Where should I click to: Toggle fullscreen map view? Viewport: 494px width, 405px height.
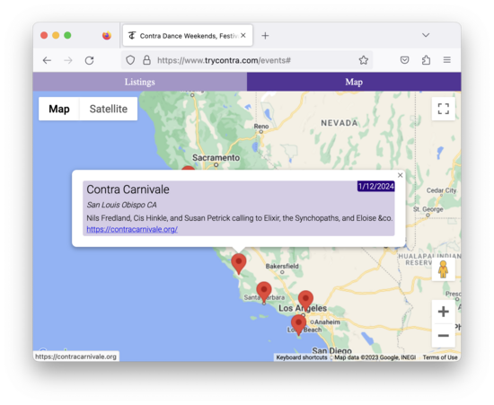(444, 109)
